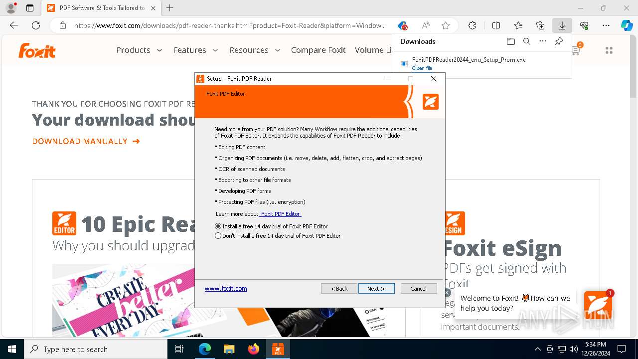Open shopping cart icon on Foxit site
Viewport: 638px width, 359px height.
[576, 49]
